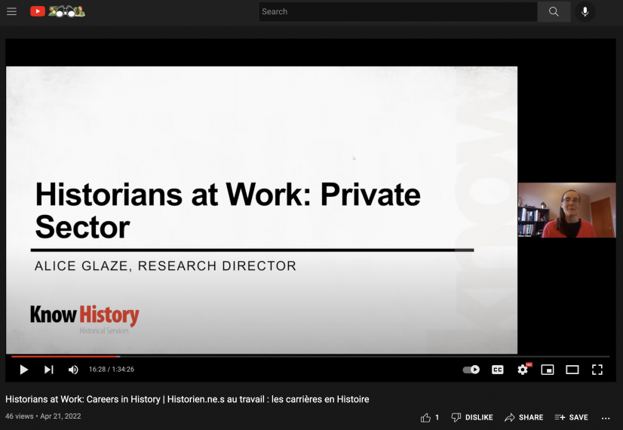Viewport: 623px width, 430px height.
Task: Click SAVE to add to playlist
Action: tap(572, 417)
